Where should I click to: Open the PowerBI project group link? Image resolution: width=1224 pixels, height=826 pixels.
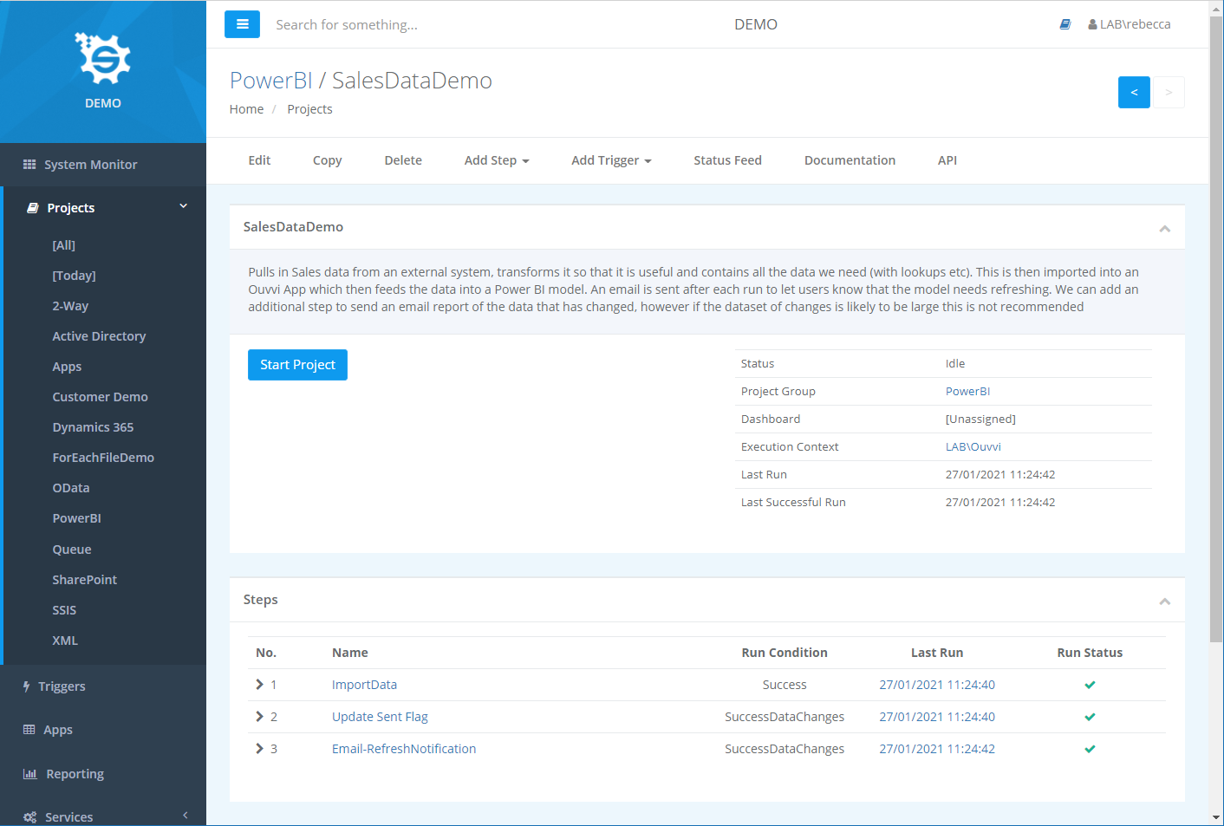[x=967, y=392]
